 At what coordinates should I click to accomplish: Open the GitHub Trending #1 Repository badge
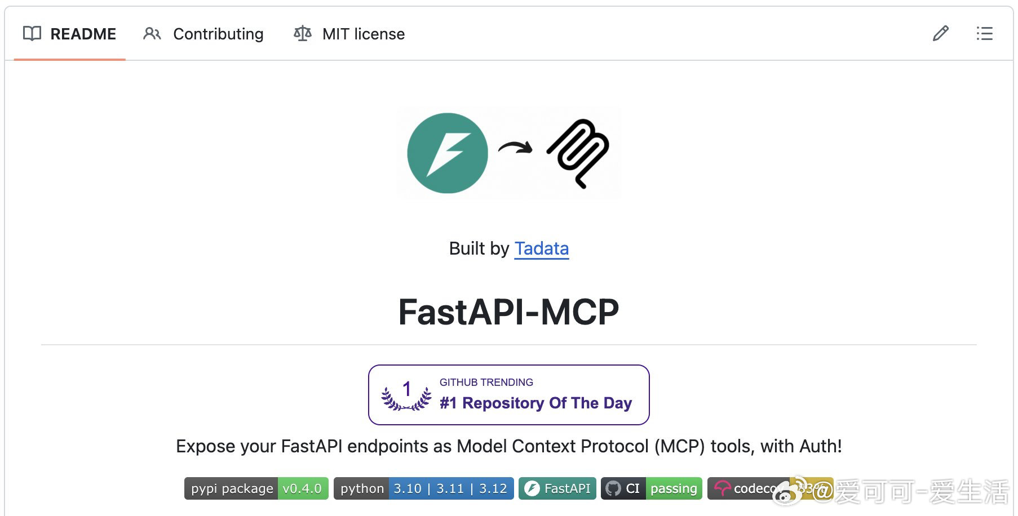[x=509, y=395]
